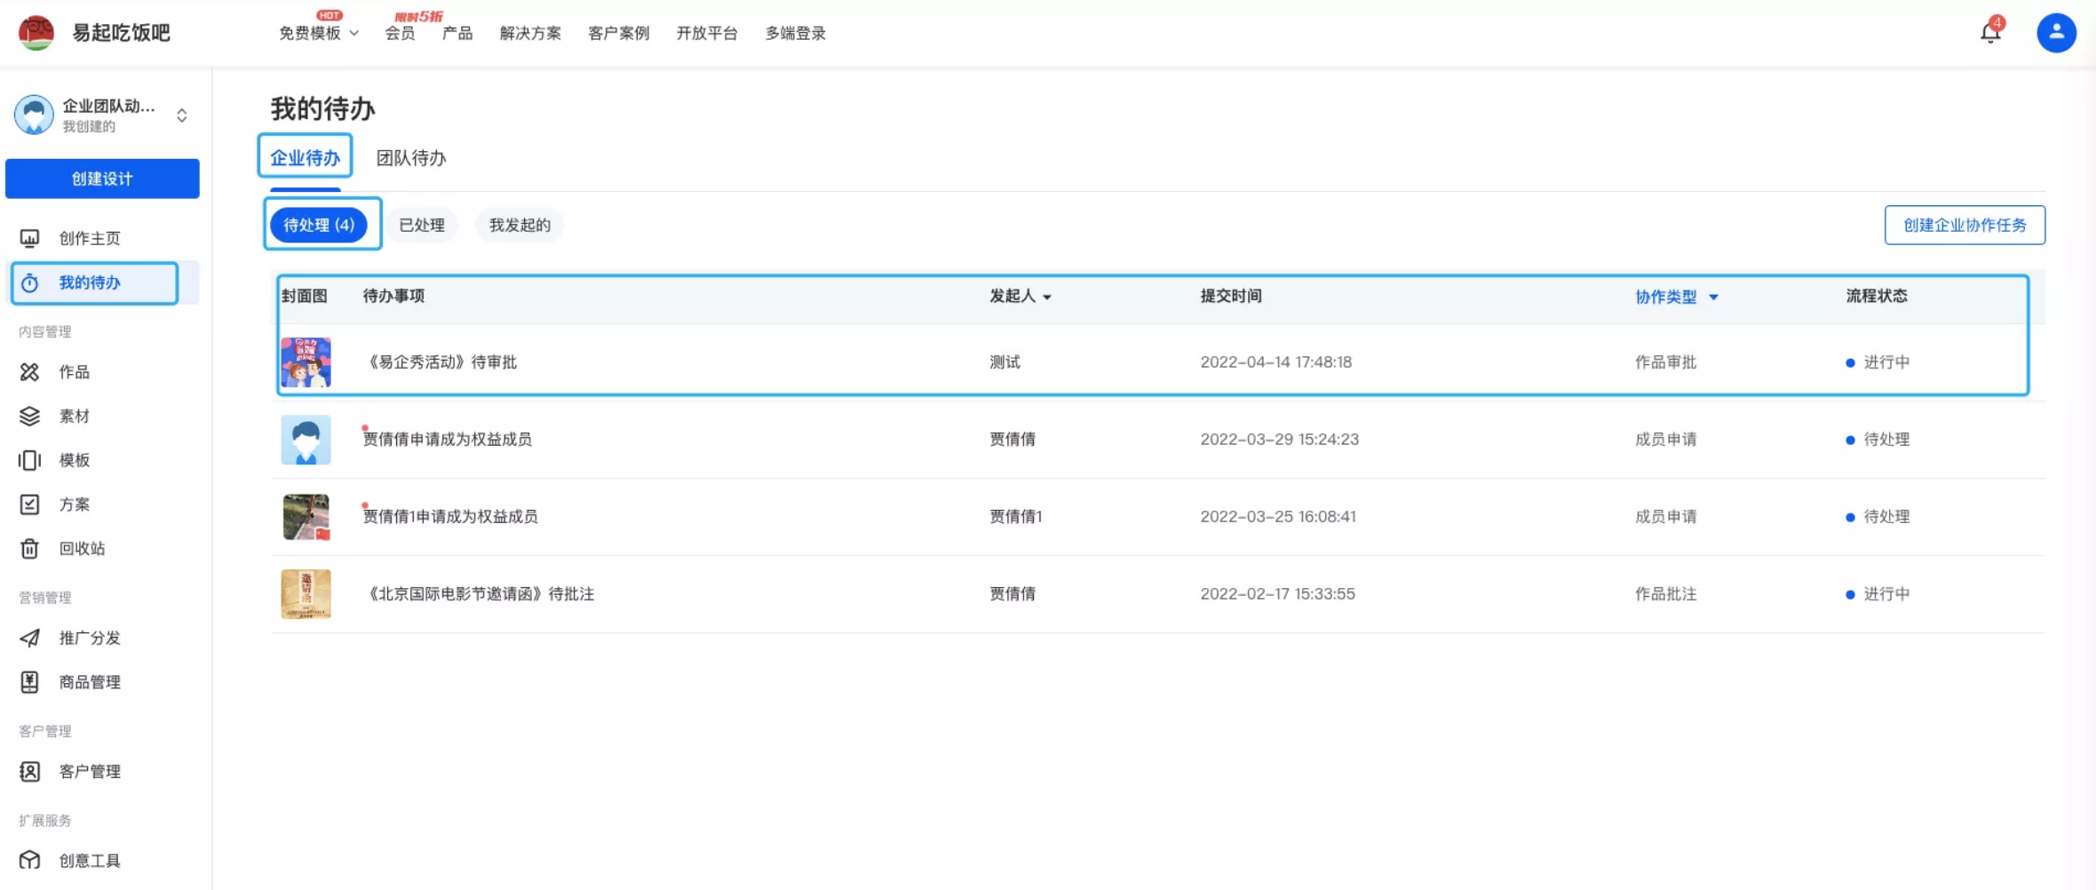Open the 发起人 filter dropdown
Screen dimensions: 2096x890
[1047, 297]
